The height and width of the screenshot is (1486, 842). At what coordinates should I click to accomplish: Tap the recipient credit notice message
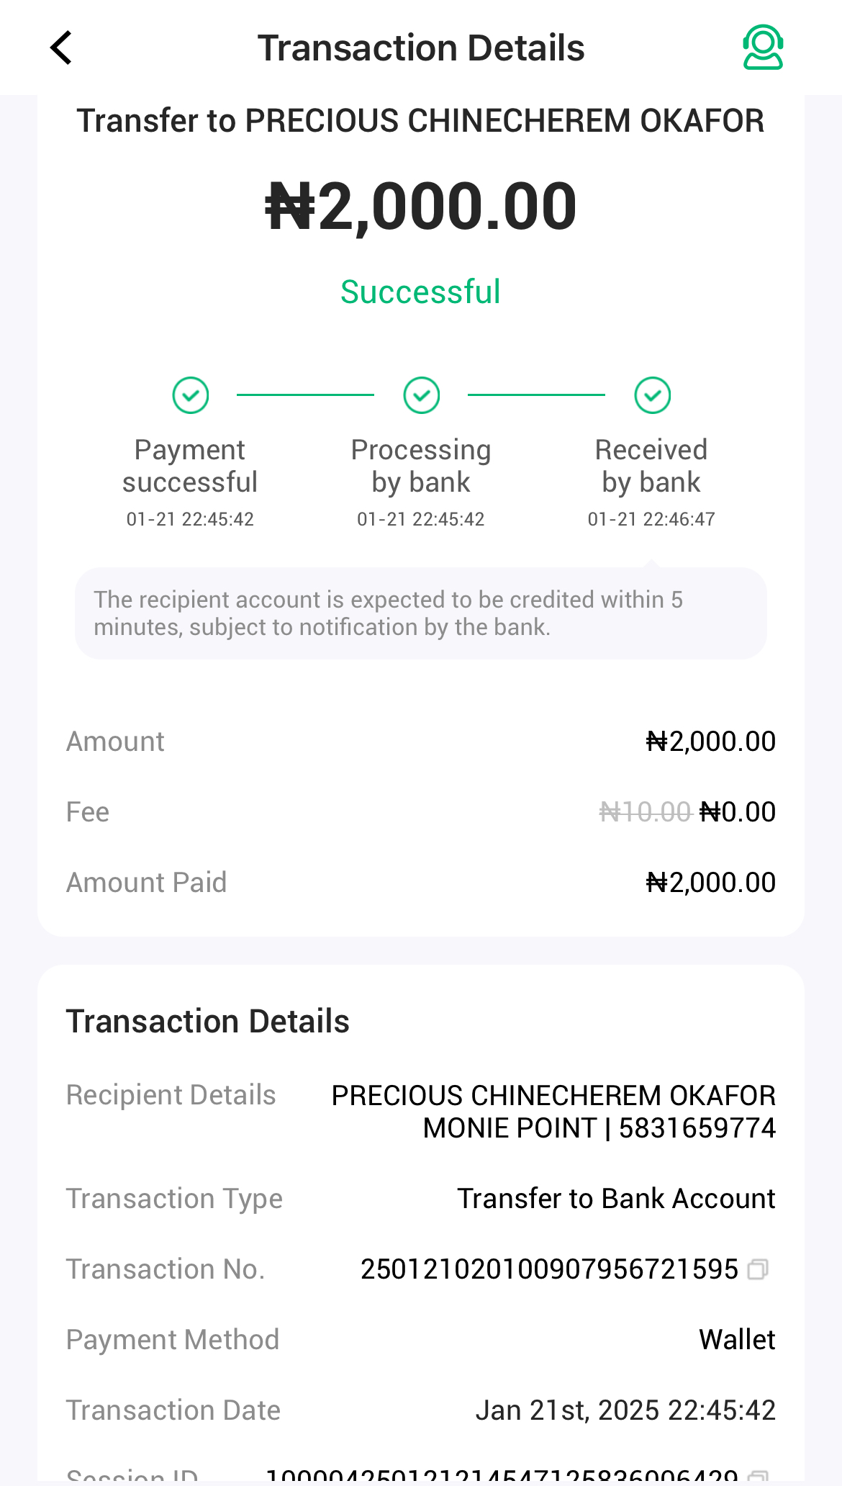tap(421, 613)
